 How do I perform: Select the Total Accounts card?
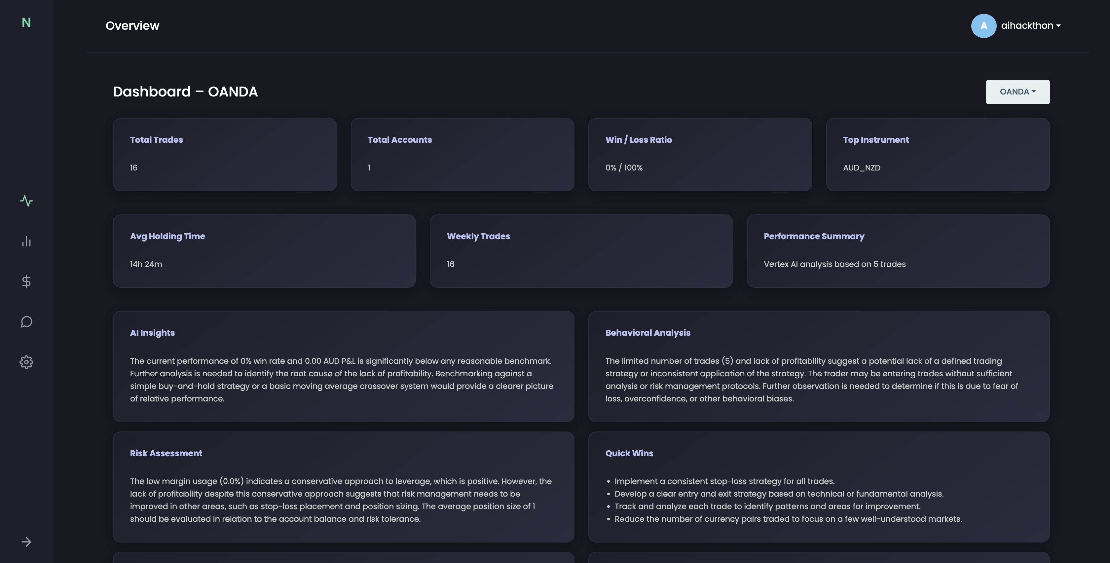tap(462, 154)
